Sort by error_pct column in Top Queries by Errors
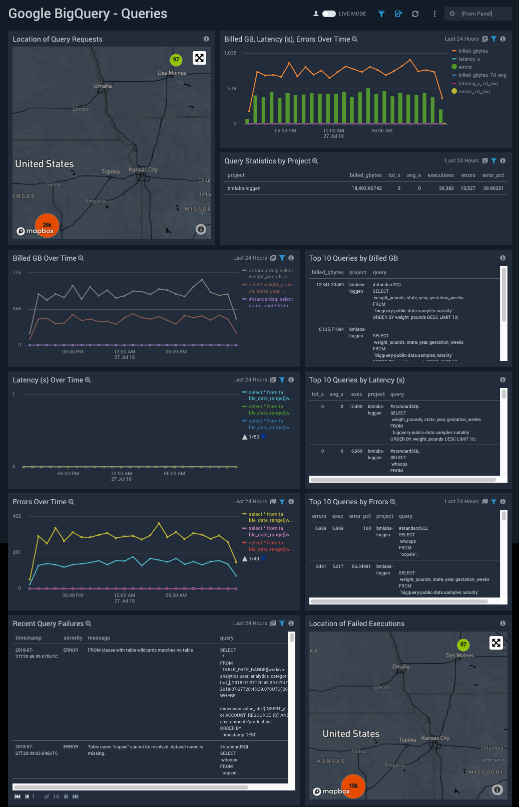The width and height of the screenshot is (519, 807). coord(360,516)
